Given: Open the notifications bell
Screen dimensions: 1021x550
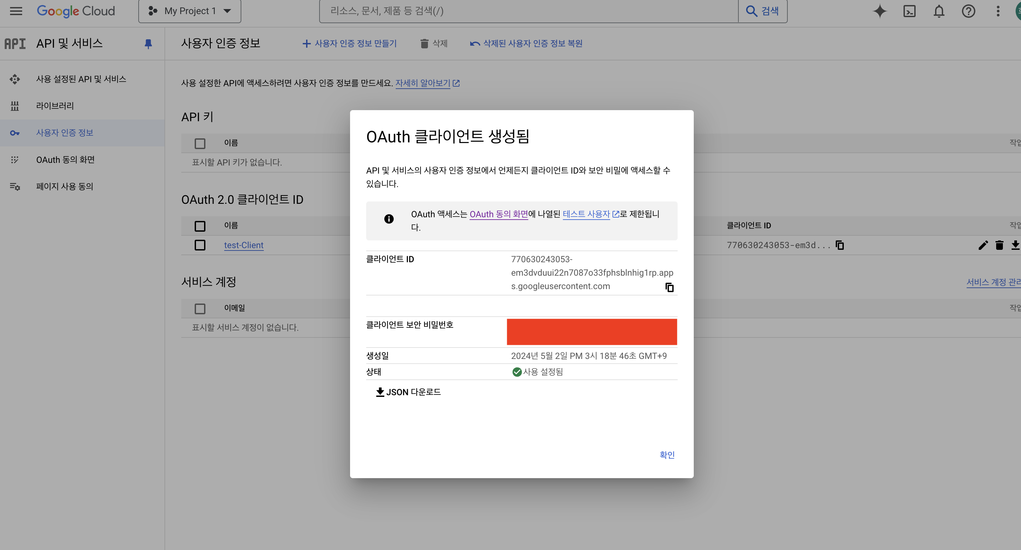Looking at the screenshot, I should pyautogui.click(x=938, y=11).
